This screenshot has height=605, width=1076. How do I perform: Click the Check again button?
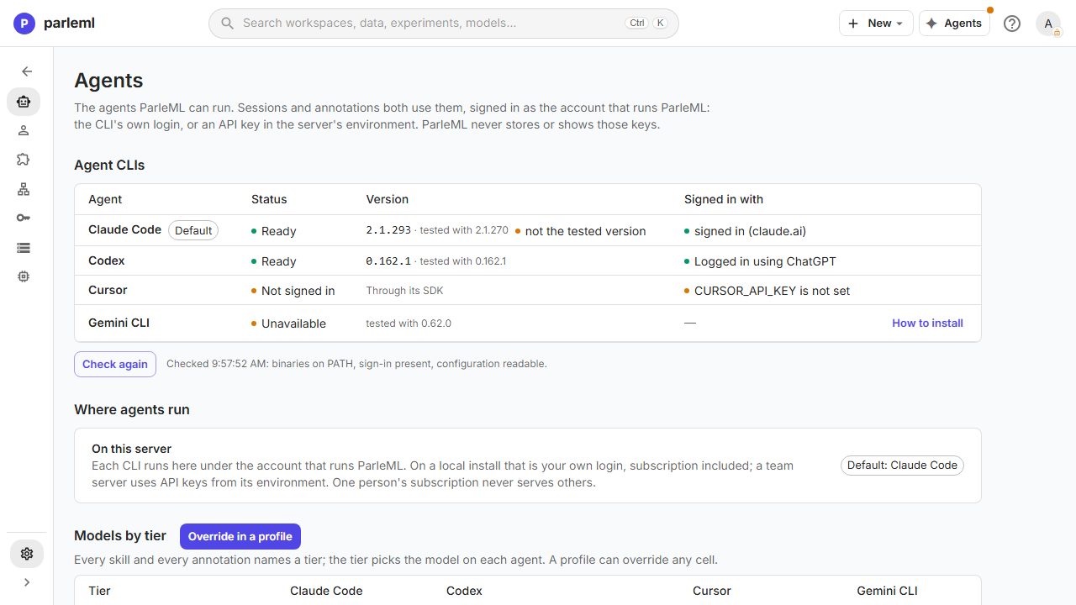coord(115,364)
